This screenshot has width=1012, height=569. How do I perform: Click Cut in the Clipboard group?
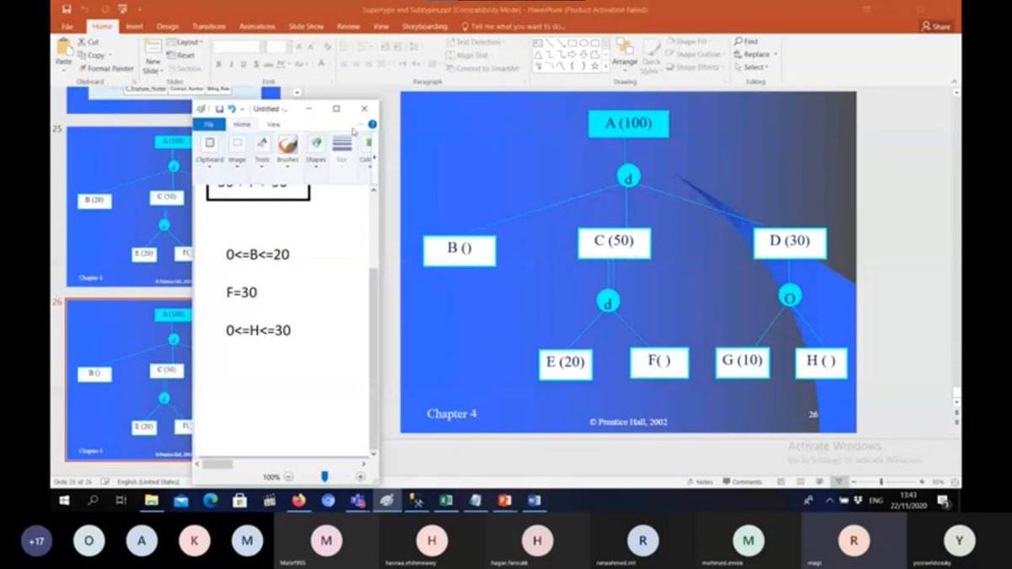(x=88, y=42)
